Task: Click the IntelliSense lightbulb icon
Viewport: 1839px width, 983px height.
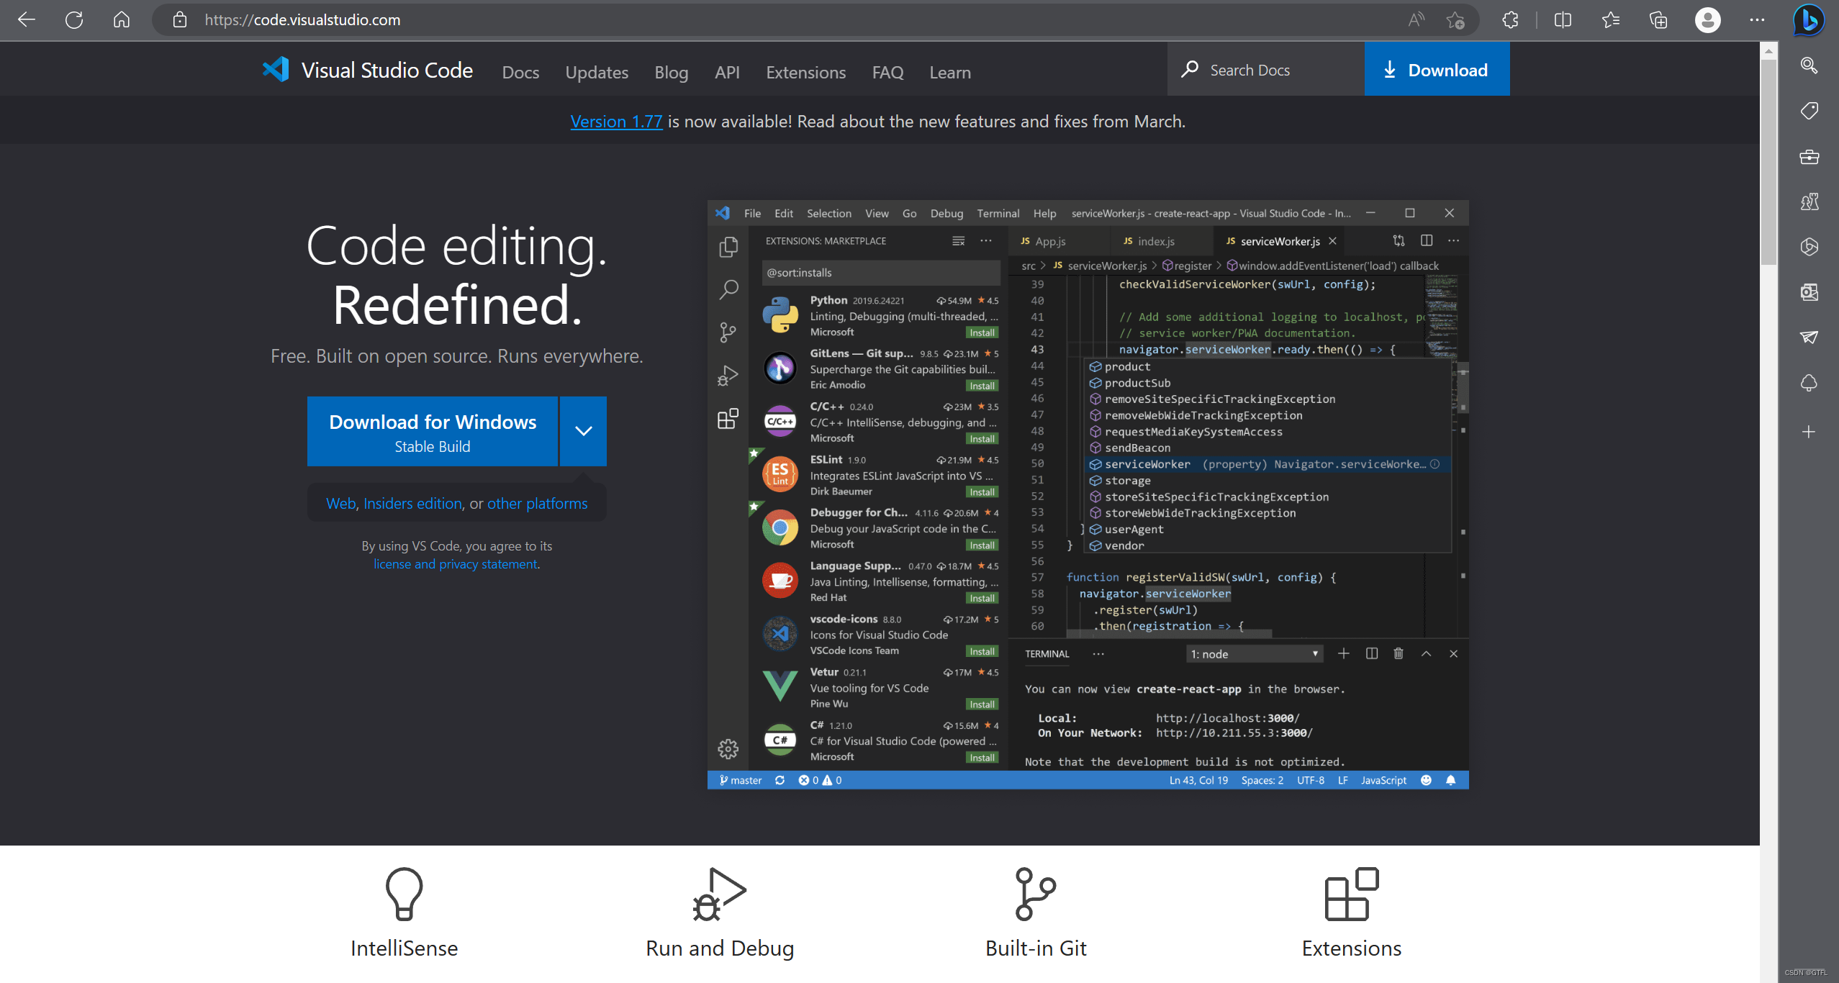Action: click(x=404, y=894)
